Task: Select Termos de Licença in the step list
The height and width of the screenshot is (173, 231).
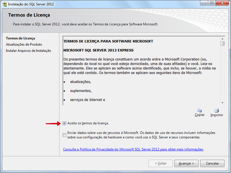Action: pyautogui.click(x=21, y=38)
